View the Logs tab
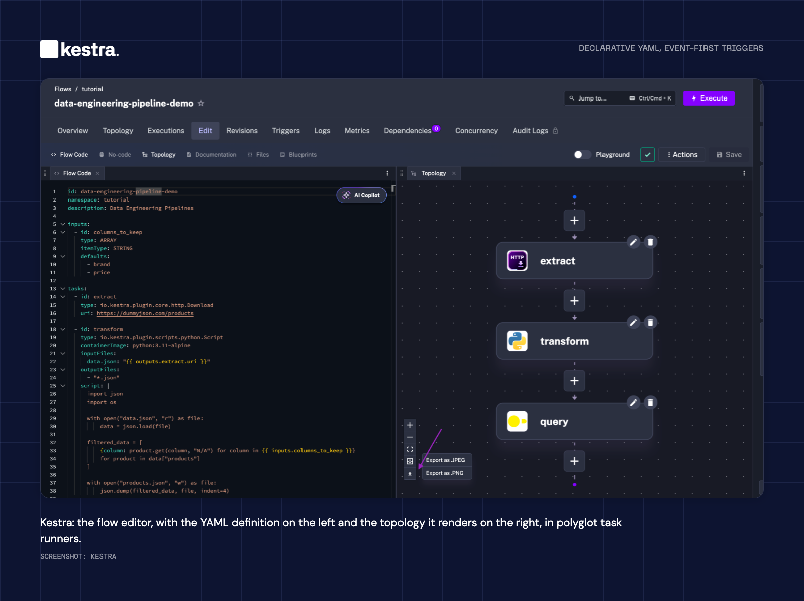 pyautogui.click(x=322, y=131)
